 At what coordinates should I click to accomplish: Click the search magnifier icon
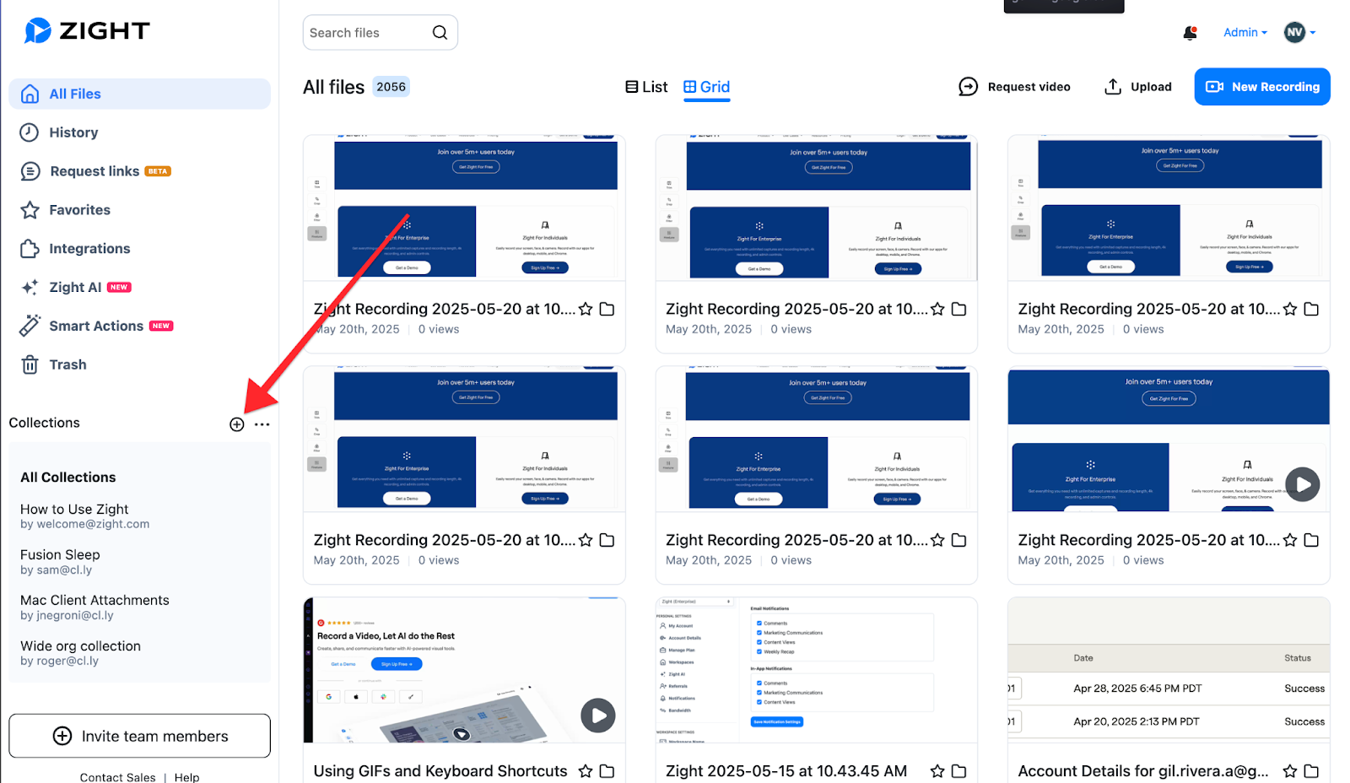(x=440, y=33)
